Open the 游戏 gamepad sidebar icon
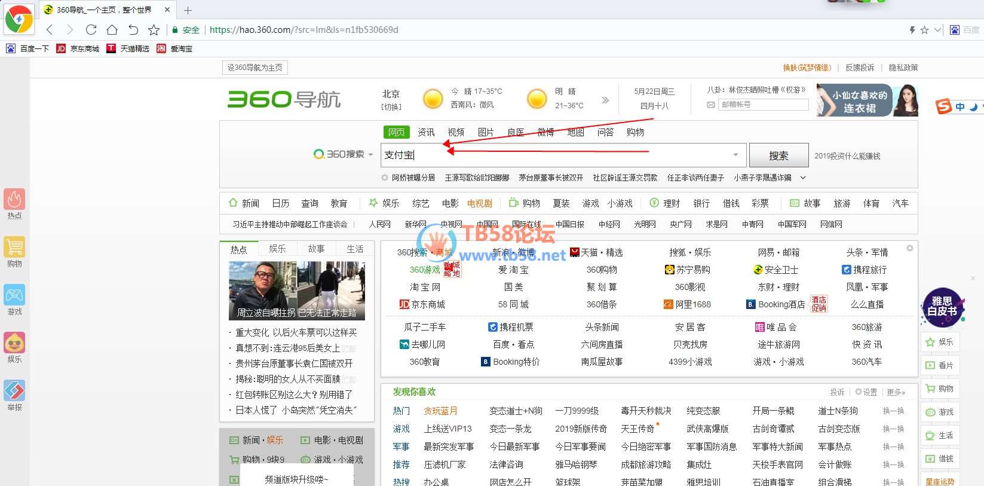This screenshot has height=486, width=984. pos(14,295)
